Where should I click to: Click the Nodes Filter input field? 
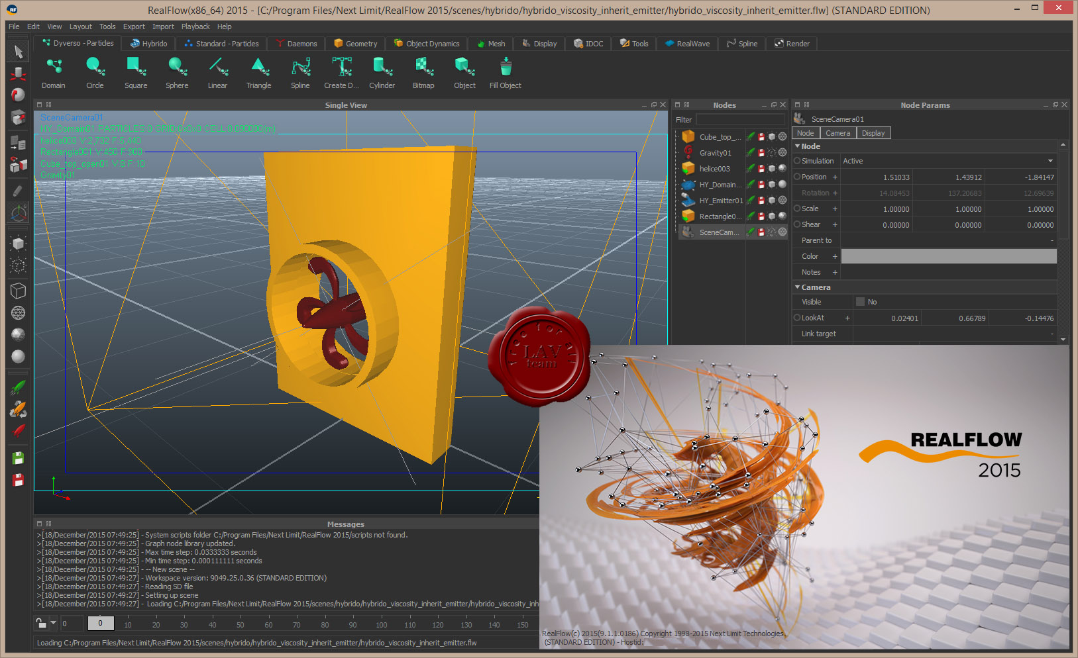(740, 120)
